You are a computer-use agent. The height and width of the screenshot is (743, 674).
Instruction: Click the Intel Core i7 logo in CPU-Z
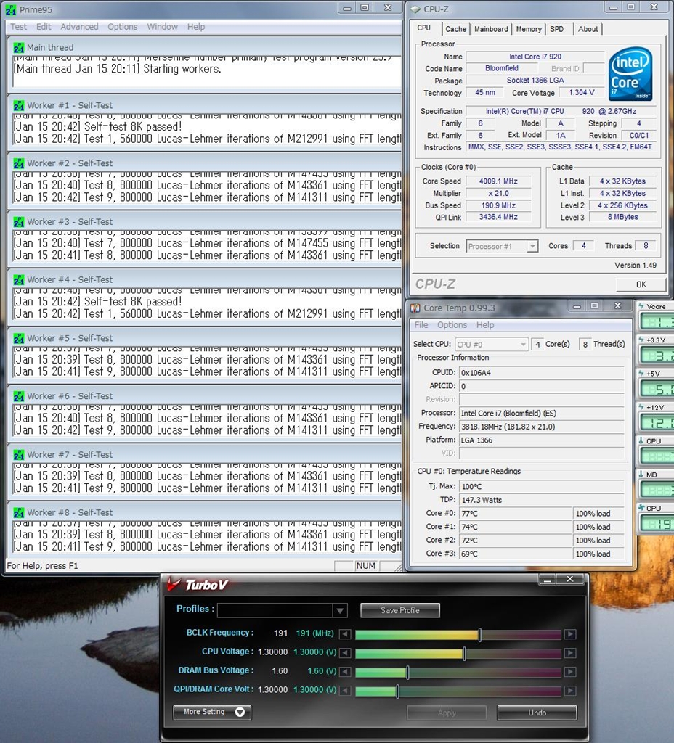click(x=630, y=74)
